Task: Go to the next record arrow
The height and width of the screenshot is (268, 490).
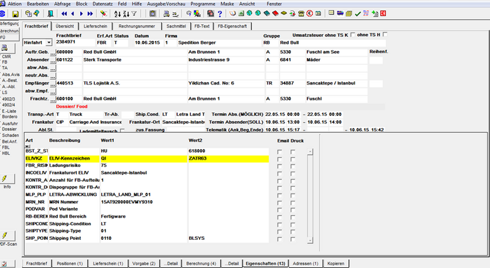Action: tap(81, 13)
